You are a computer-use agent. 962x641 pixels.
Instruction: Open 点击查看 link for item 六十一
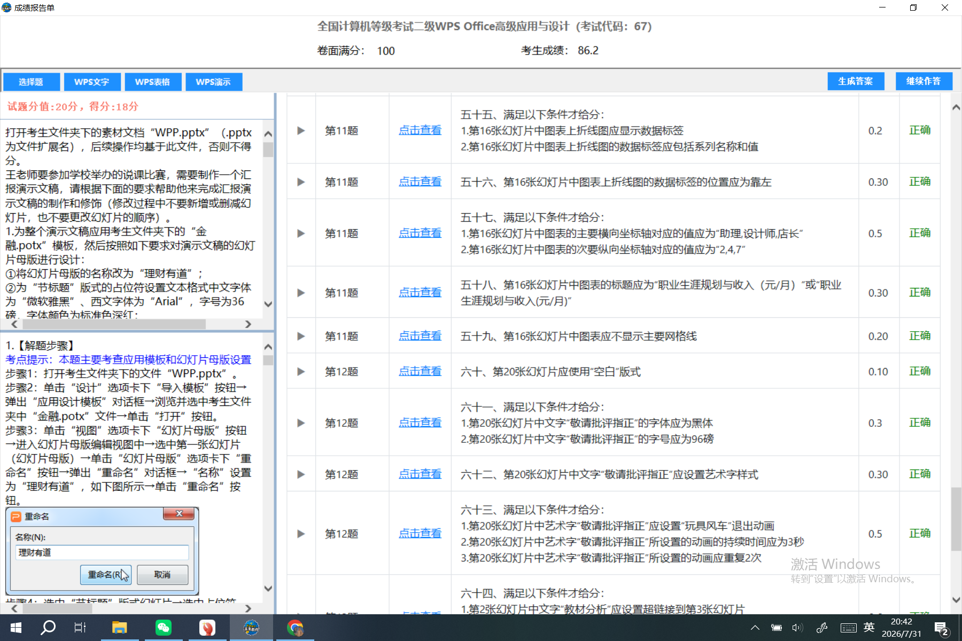click(420, 423)
